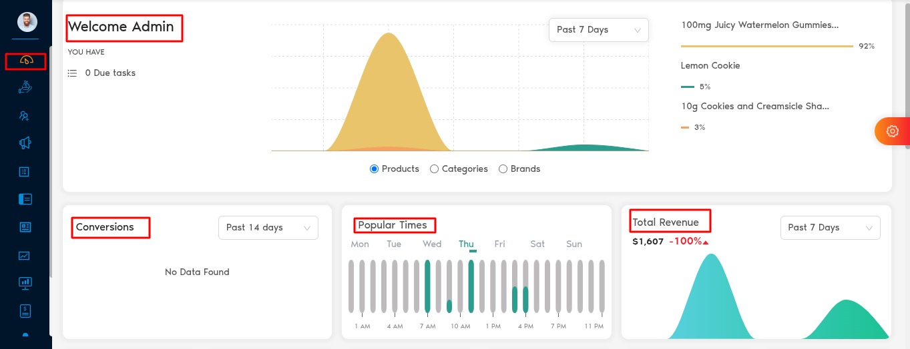Image resolution: width=910 pixels, height=349 pixels.
Task: Click the filled book-layout sidebar icon
Action: pos(25,199)
